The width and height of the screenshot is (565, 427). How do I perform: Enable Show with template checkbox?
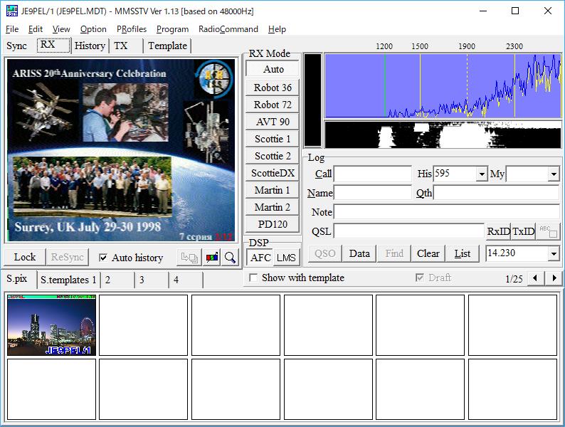click(253, 278)
